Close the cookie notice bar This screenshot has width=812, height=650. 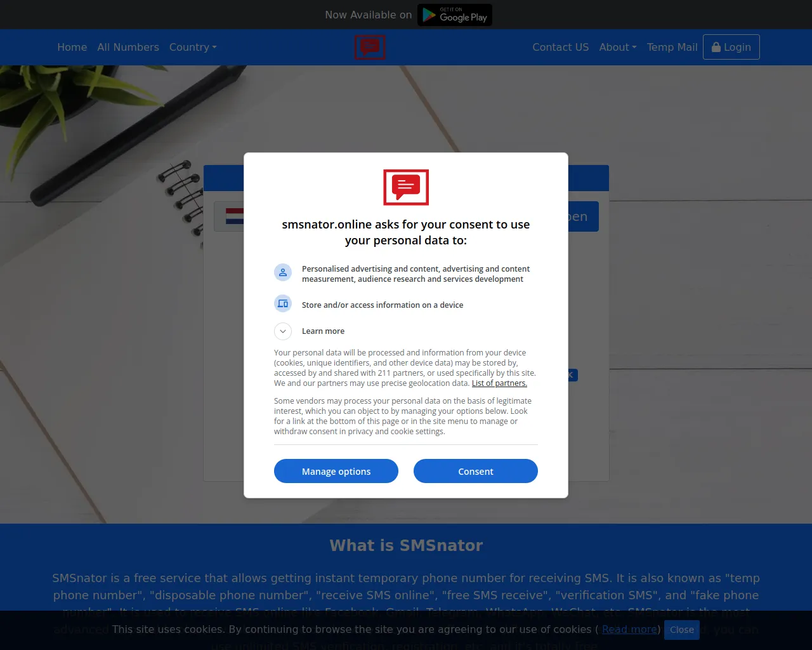click(x=682, y=630)
